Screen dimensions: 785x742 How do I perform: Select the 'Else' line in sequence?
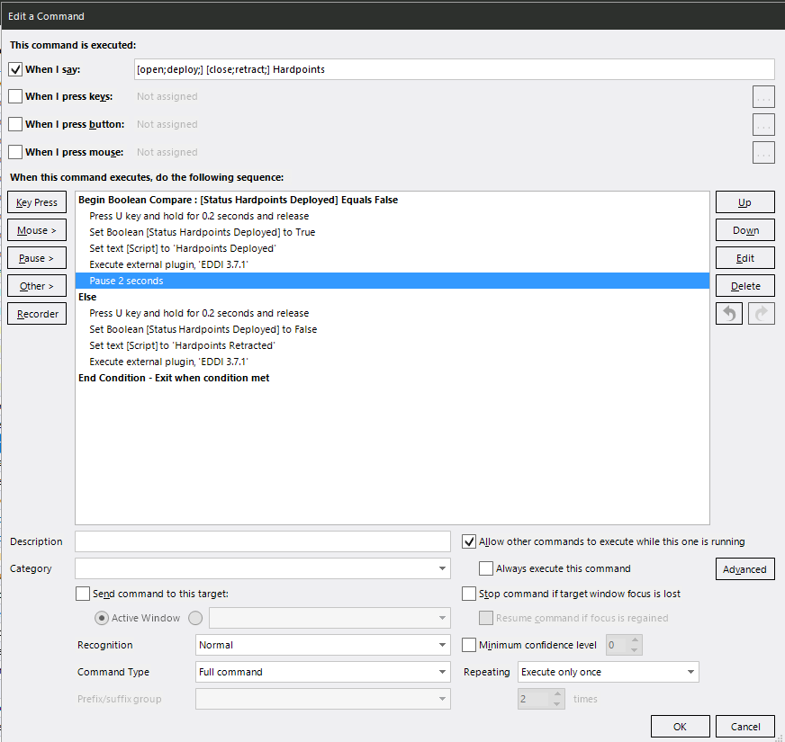[392, 297]
